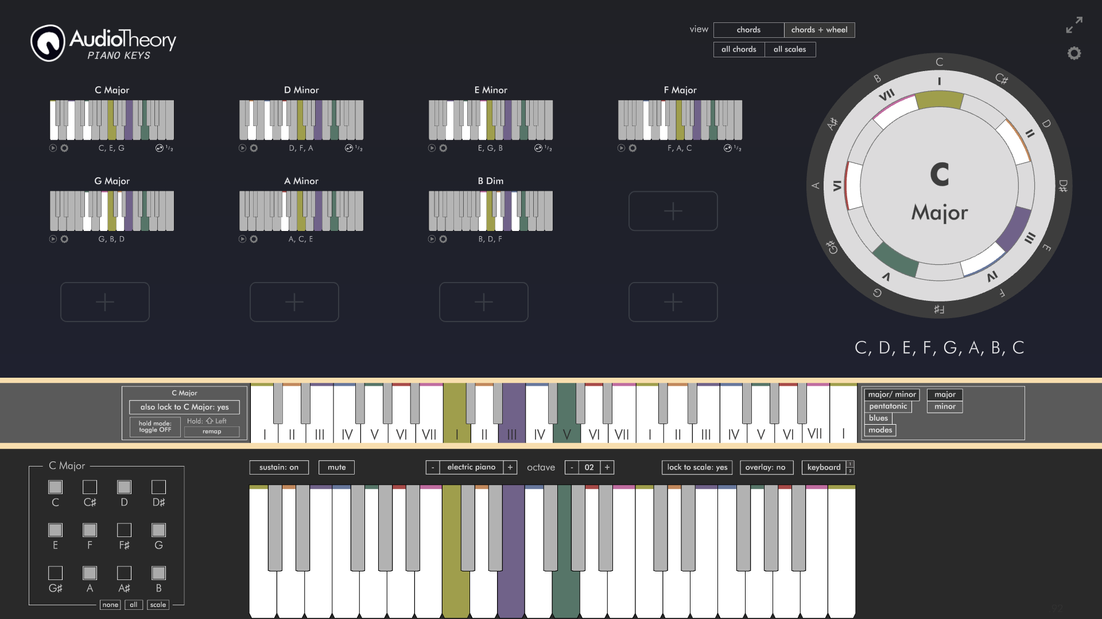This screenshot has height=619, width=1102.
Task: Play the A Minor chord
Action: [242, 239]
